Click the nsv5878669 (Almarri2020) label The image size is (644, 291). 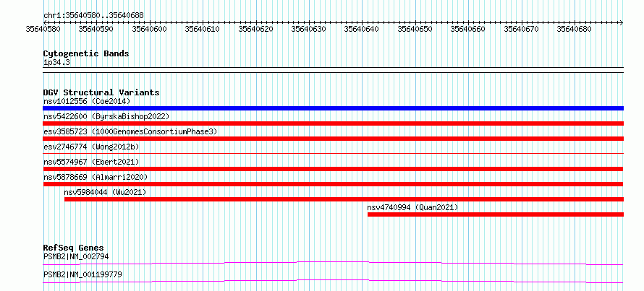click(96, 177)
